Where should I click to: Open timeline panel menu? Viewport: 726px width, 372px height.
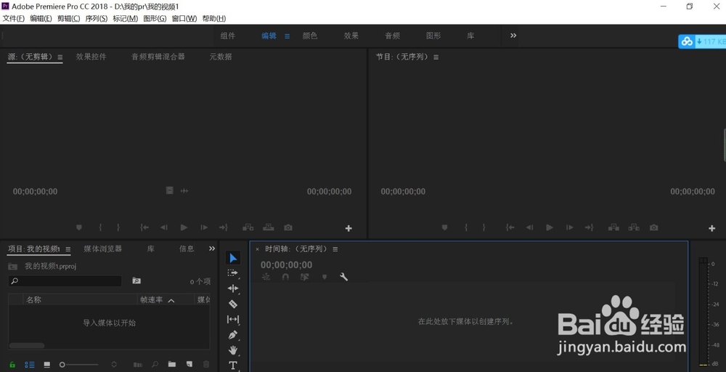335,249
